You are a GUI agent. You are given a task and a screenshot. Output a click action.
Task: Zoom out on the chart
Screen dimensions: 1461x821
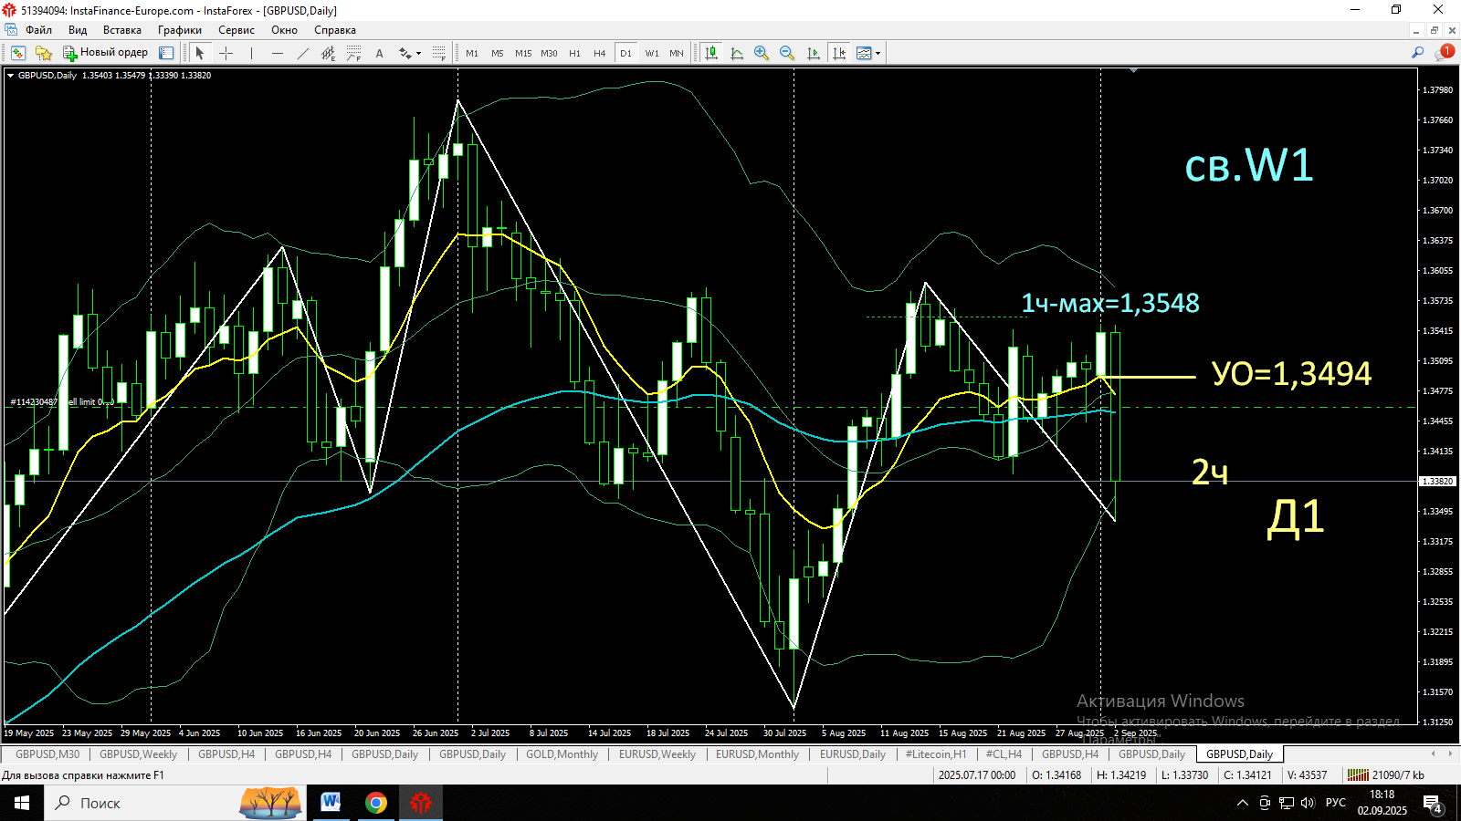point(787,53)
